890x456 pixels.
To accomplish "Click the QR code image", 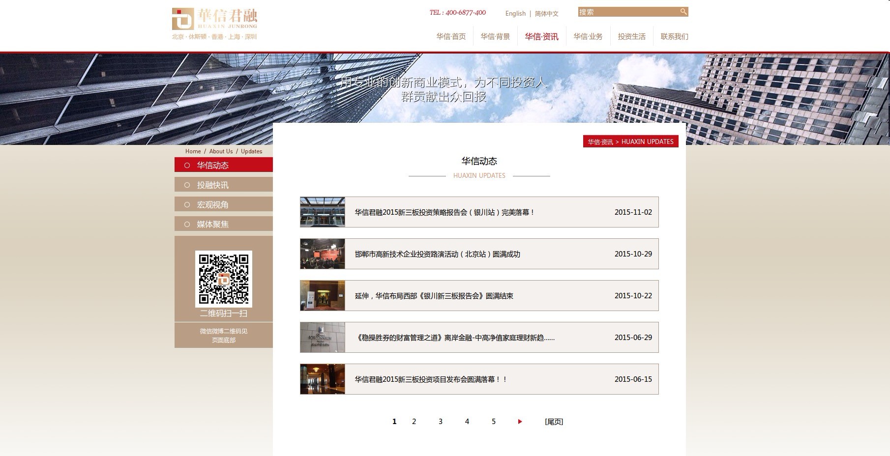I will [224, 279].
